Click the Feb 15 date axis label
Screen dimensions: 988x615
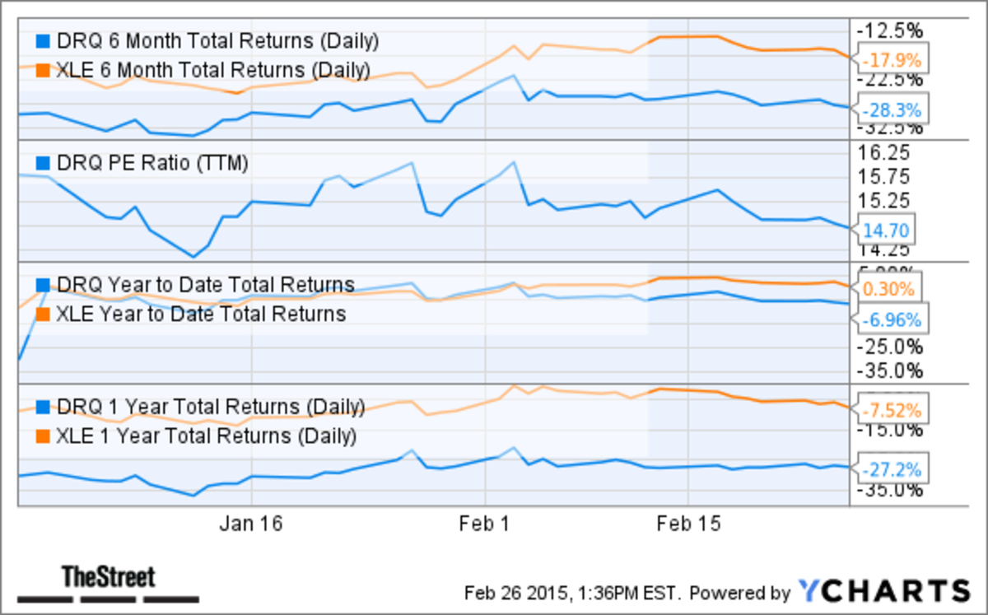point(687,524)
